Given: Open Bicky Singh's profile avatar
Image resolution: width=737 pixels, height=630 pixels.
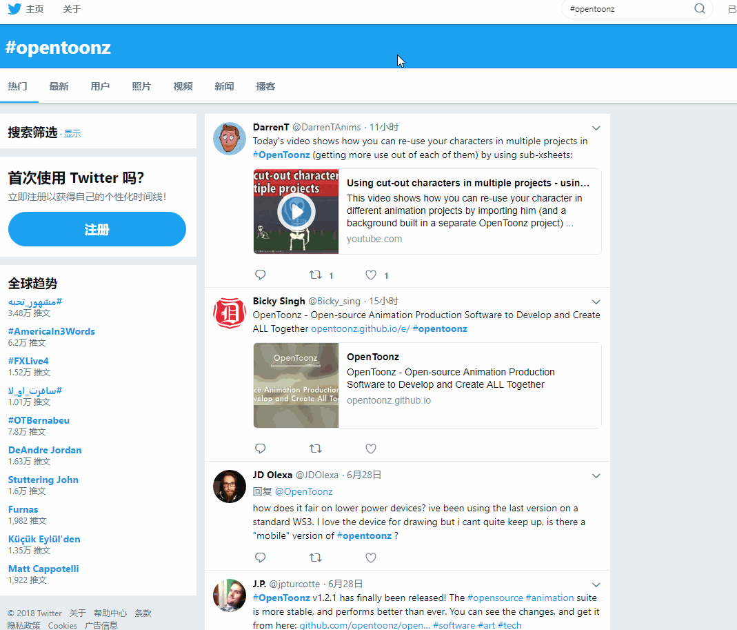Looking at the screenshot, I should pos(230,313).
